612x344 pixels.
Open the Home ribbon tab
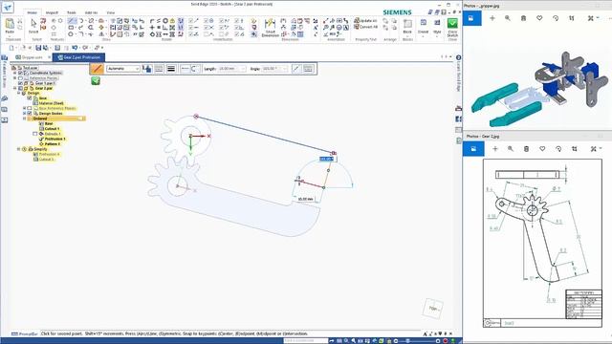[32, 12]
